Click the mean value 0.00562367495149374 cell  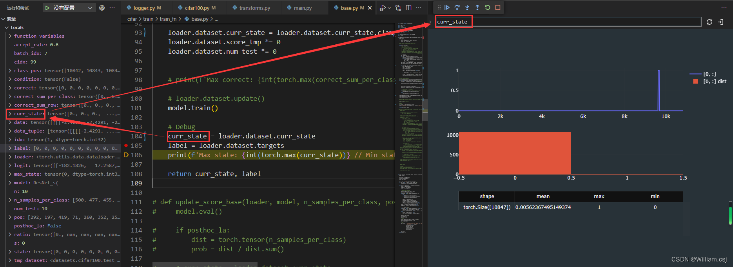coord(543,207)
